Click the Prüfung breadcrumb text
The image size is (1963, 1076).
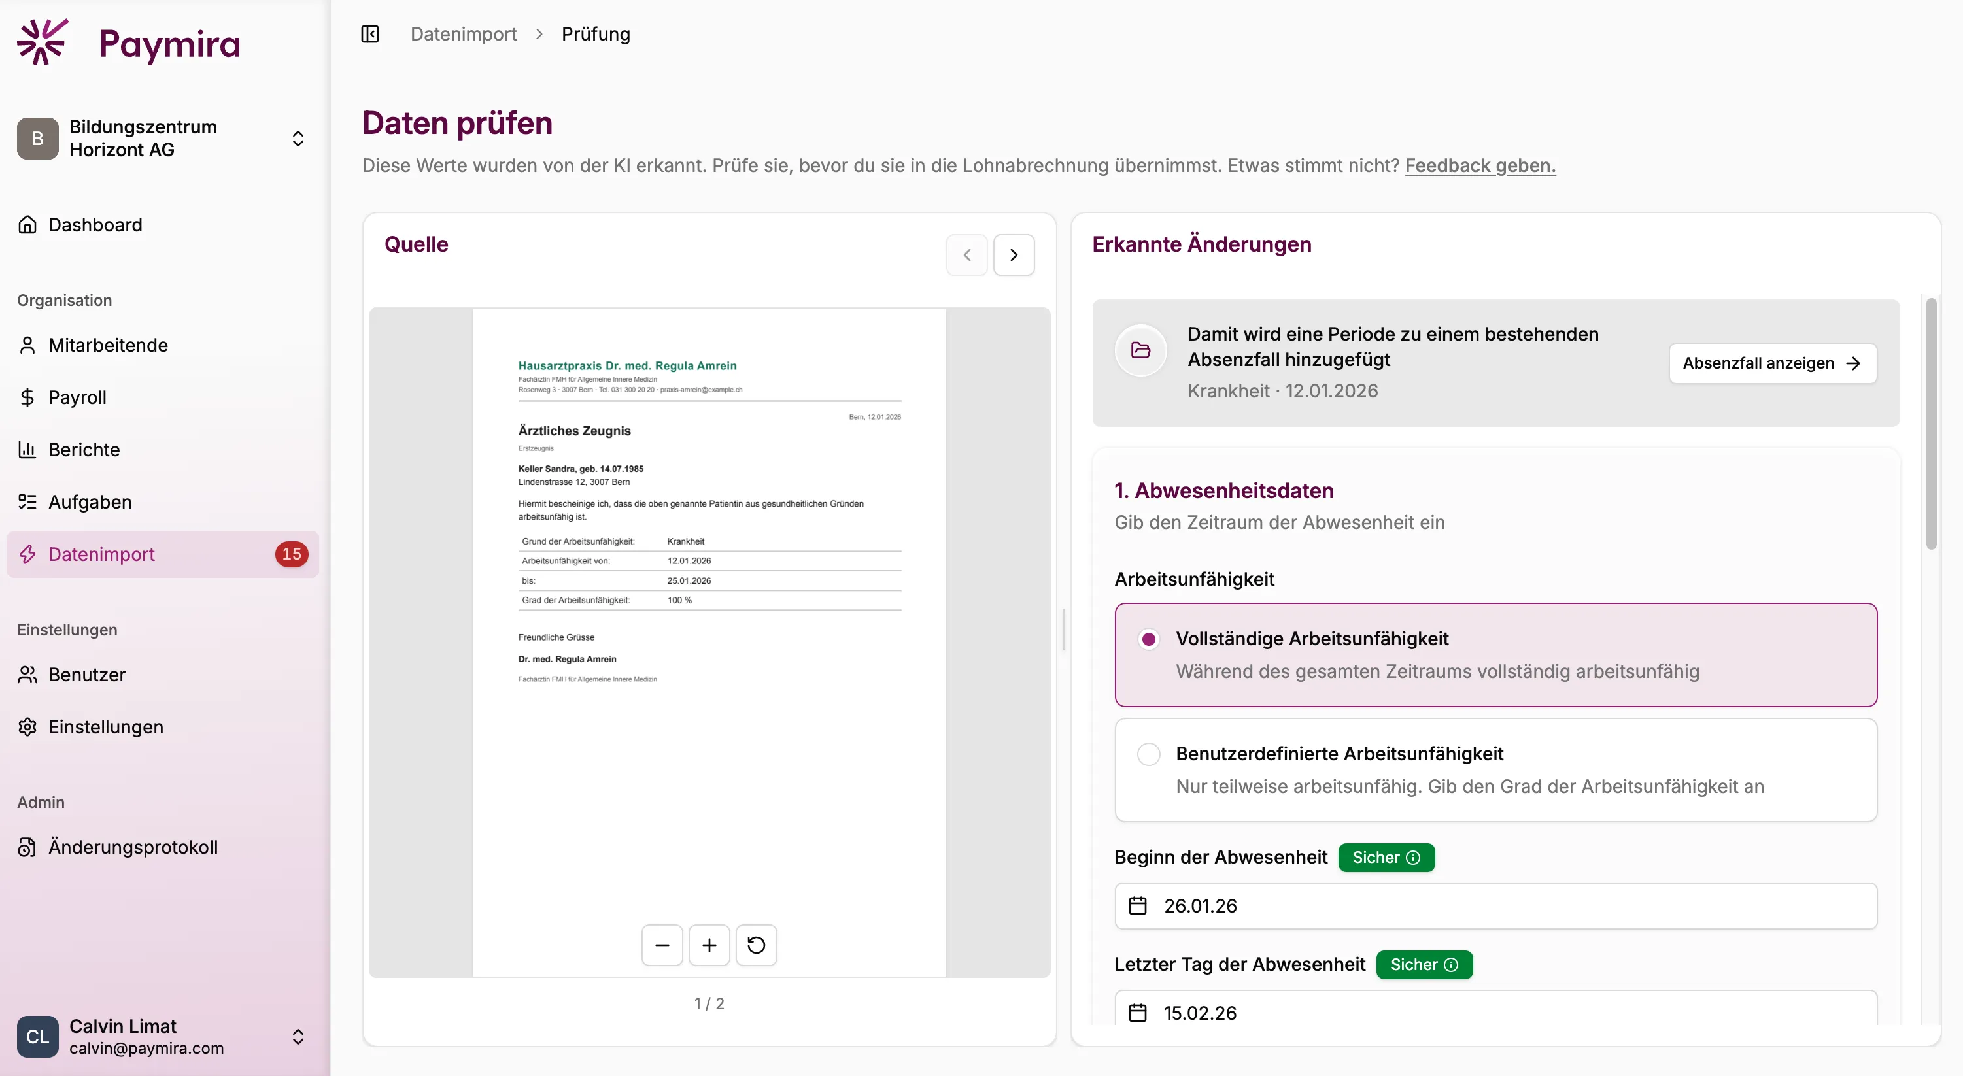596,34
